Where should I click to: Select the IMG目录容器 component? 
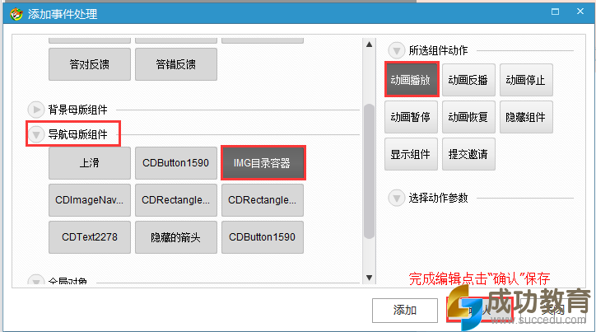(263, 163)
